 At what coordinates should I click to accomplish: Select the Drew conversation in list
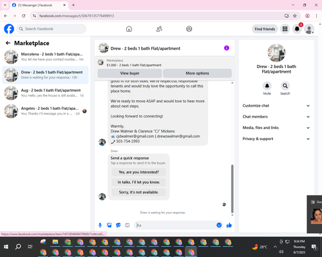[x=45, y=75]
